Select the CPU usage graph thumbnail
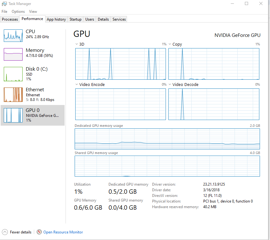This screenshot has width=270, height=240. tap(13, 36)
